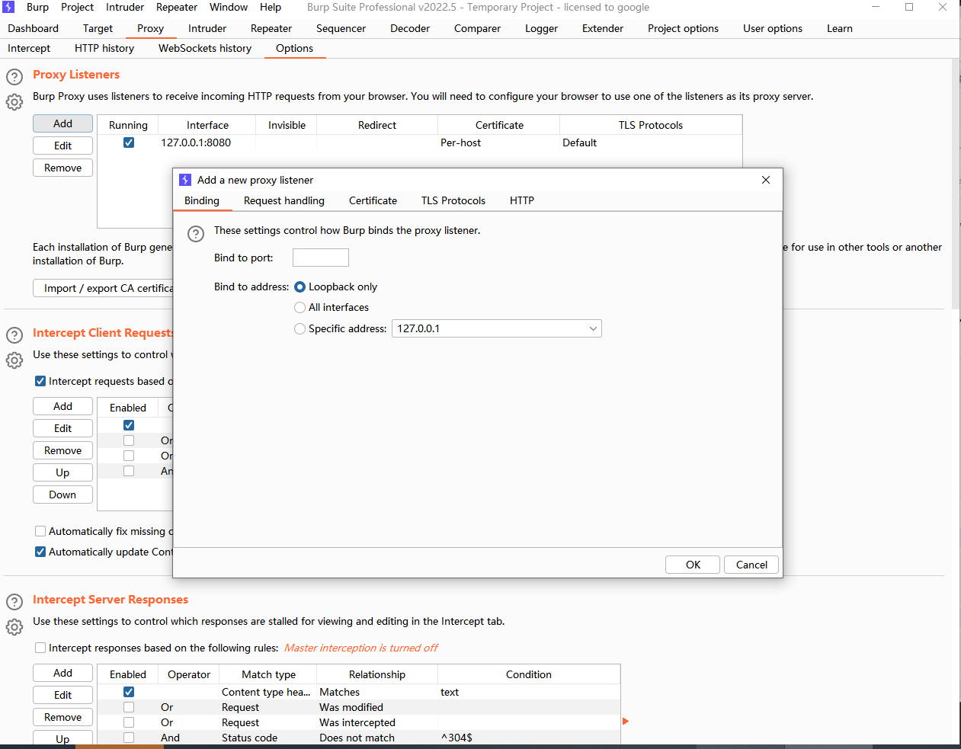Open the Intercept sub-tab
This screenshot has height=749, width=961.
[29, 48]
